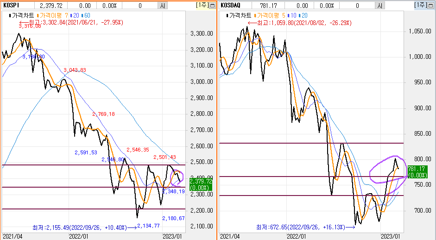
Task: Click the 2023/01 date on KOSDAQ time axis
Action: pyautogui.click(x=390, y=236)
